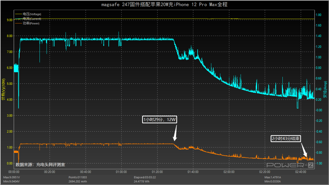Click the '1小时29分, 12W' annotation box
Image resolution: width=329 pixels, height=185 pixels.
(x=159, y=119)
